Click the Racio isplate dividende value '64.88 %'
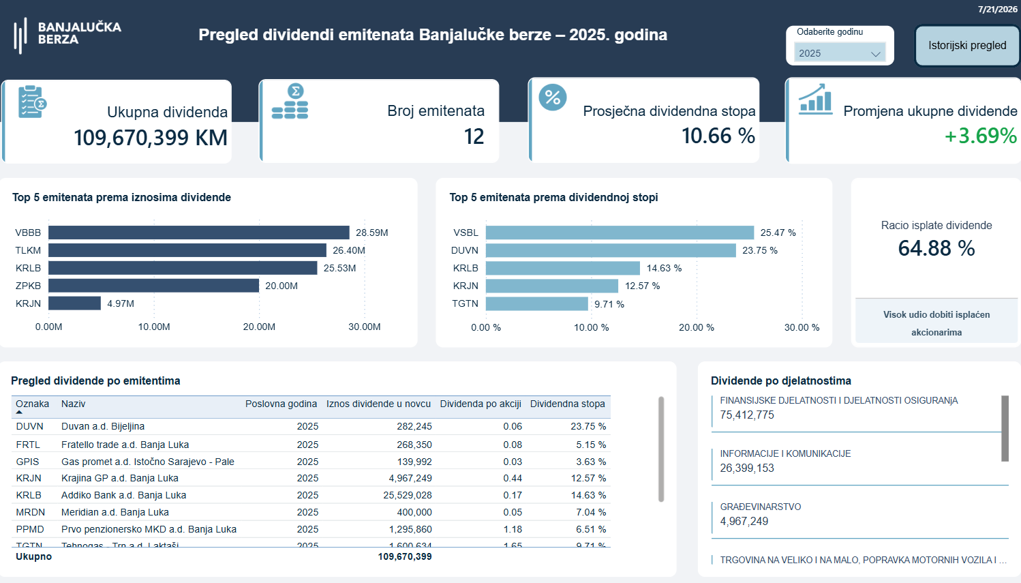Screen dimensions: 1021x583 point(936,248)
